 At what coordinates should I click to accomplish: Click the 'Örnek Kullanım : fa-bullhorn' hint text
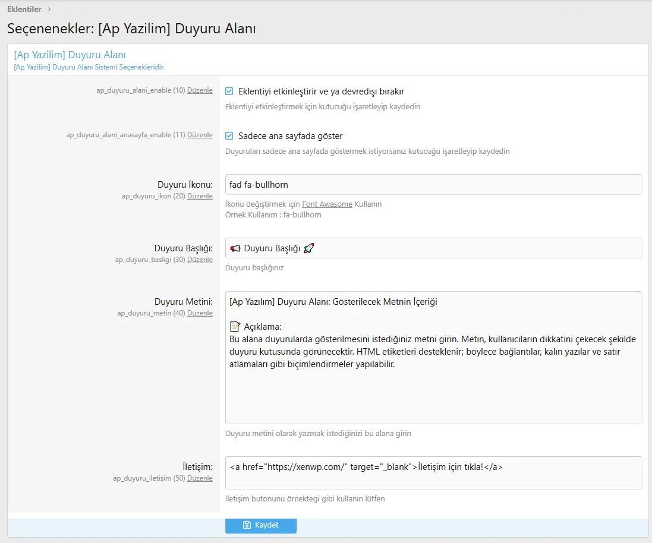273,215
